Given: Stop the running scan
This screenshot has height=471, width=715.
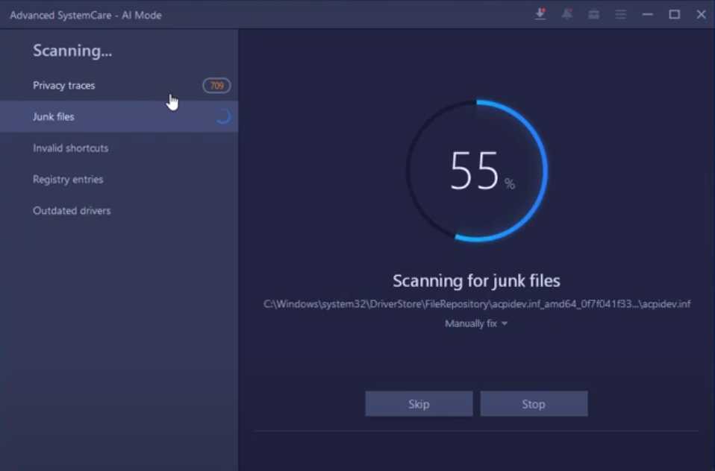Looking at the screenshot, I should click(x=534, y=404).
